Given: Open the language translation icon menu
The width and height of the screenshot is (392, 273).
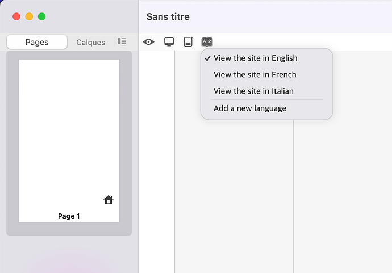Looking at the screenshot, I should pyautogui.click(x=207, y=41).
